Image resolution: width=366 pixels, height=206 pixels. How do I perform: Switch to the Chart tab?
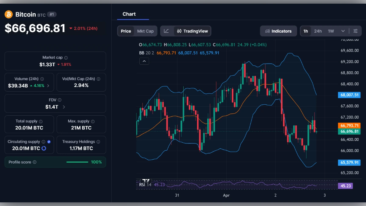[x=129, y=14]
